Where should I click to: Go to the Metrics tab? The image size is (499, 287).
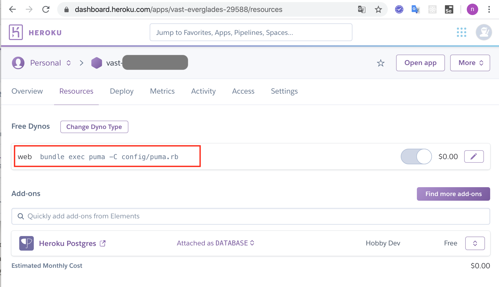point(162,91)
